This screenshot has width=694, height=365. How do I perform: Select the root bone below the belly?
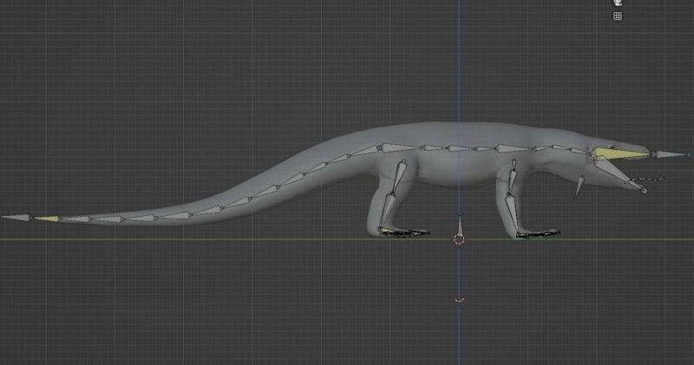click(460, 225)
